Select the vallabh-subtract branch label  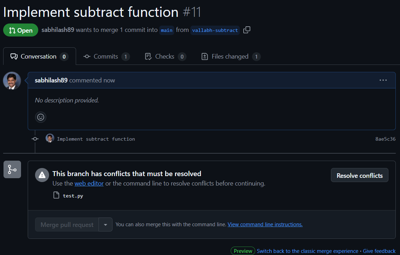point(215,30)
